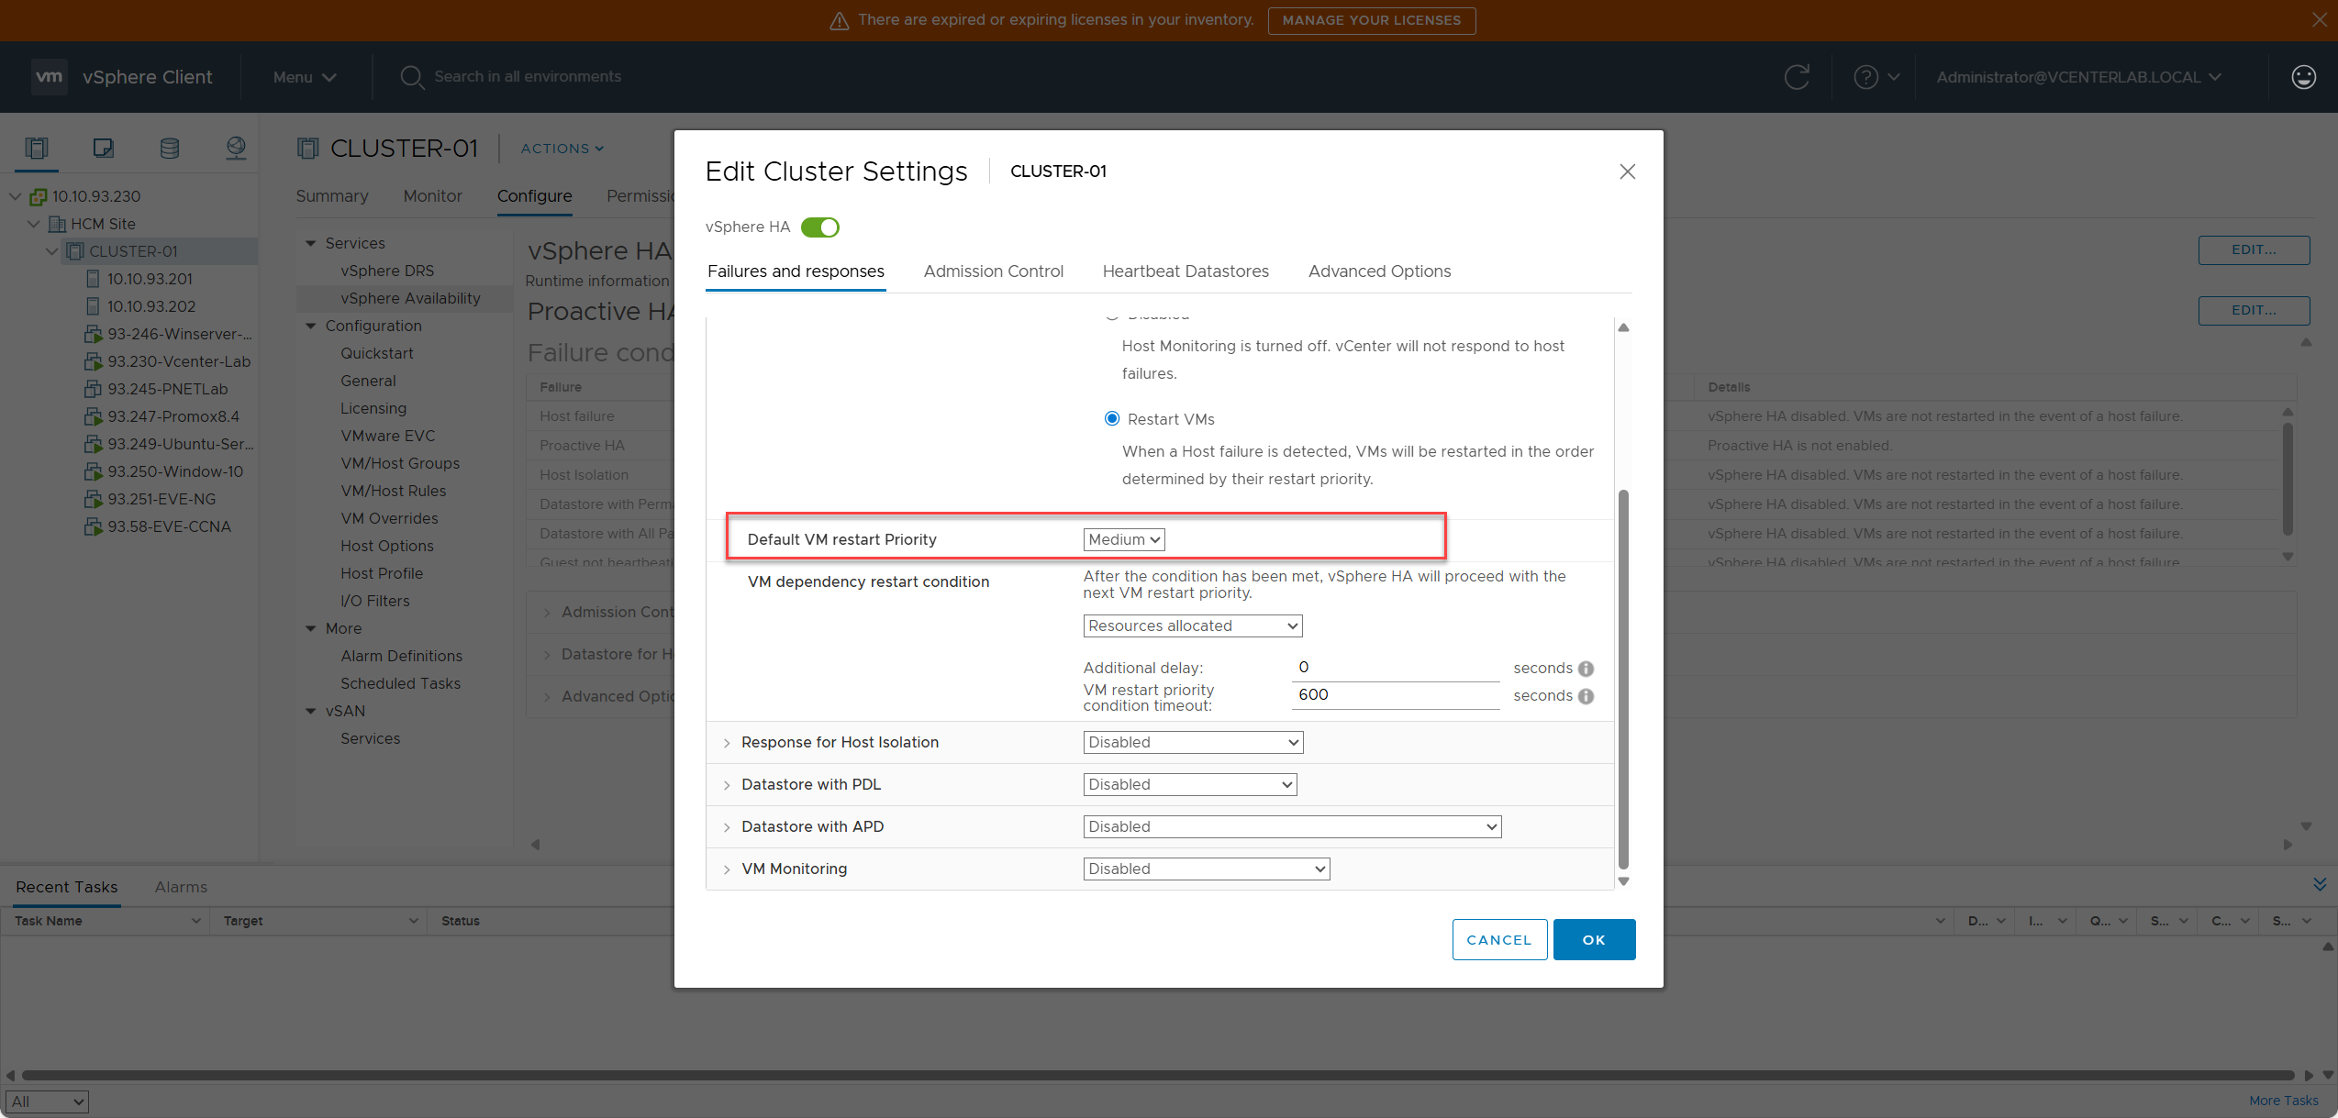Click the MANAGE YOUR LICENSES button
This screenshot has width=2338, height=1118.
point(1371,20)
